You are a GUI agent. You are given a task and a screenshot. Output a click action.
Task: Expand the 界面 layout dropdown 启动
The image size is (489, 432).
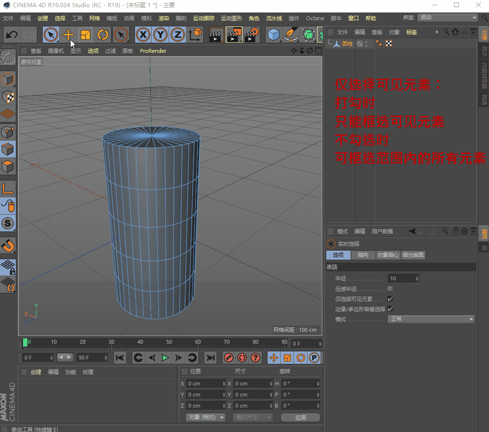(x=447, y=18)
